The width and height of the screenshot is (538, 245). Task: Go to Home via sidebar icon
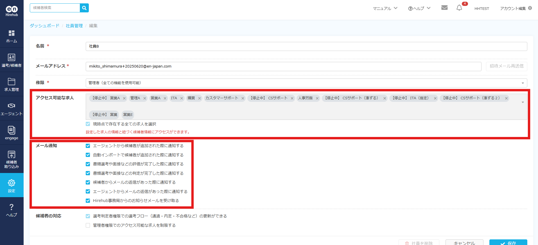click(12, 36)
